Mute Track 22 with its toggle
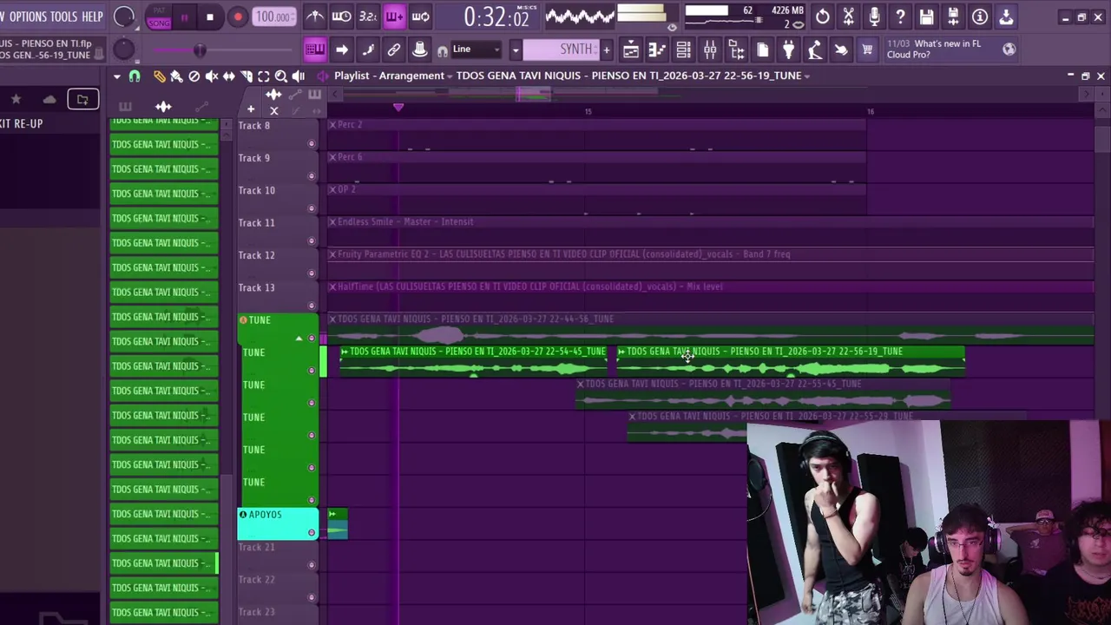1111x625 pixels. tap(312, 598)
